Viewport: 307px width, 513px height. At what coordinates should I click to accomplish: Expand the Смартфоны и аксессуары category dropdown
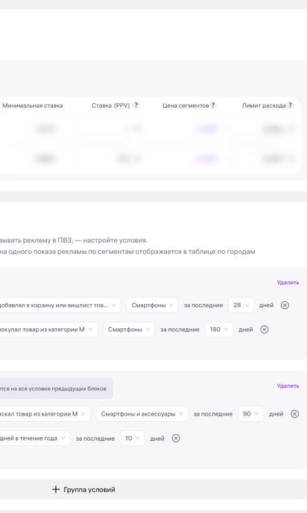tap(142, 414)
